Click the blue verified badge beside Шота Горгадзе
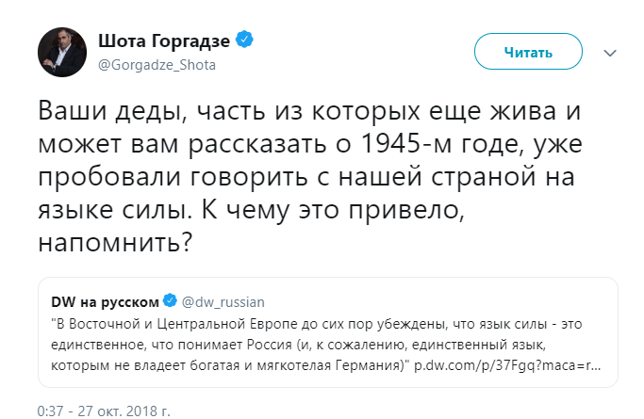Viewport: 644px width, 419px height. 244,40
